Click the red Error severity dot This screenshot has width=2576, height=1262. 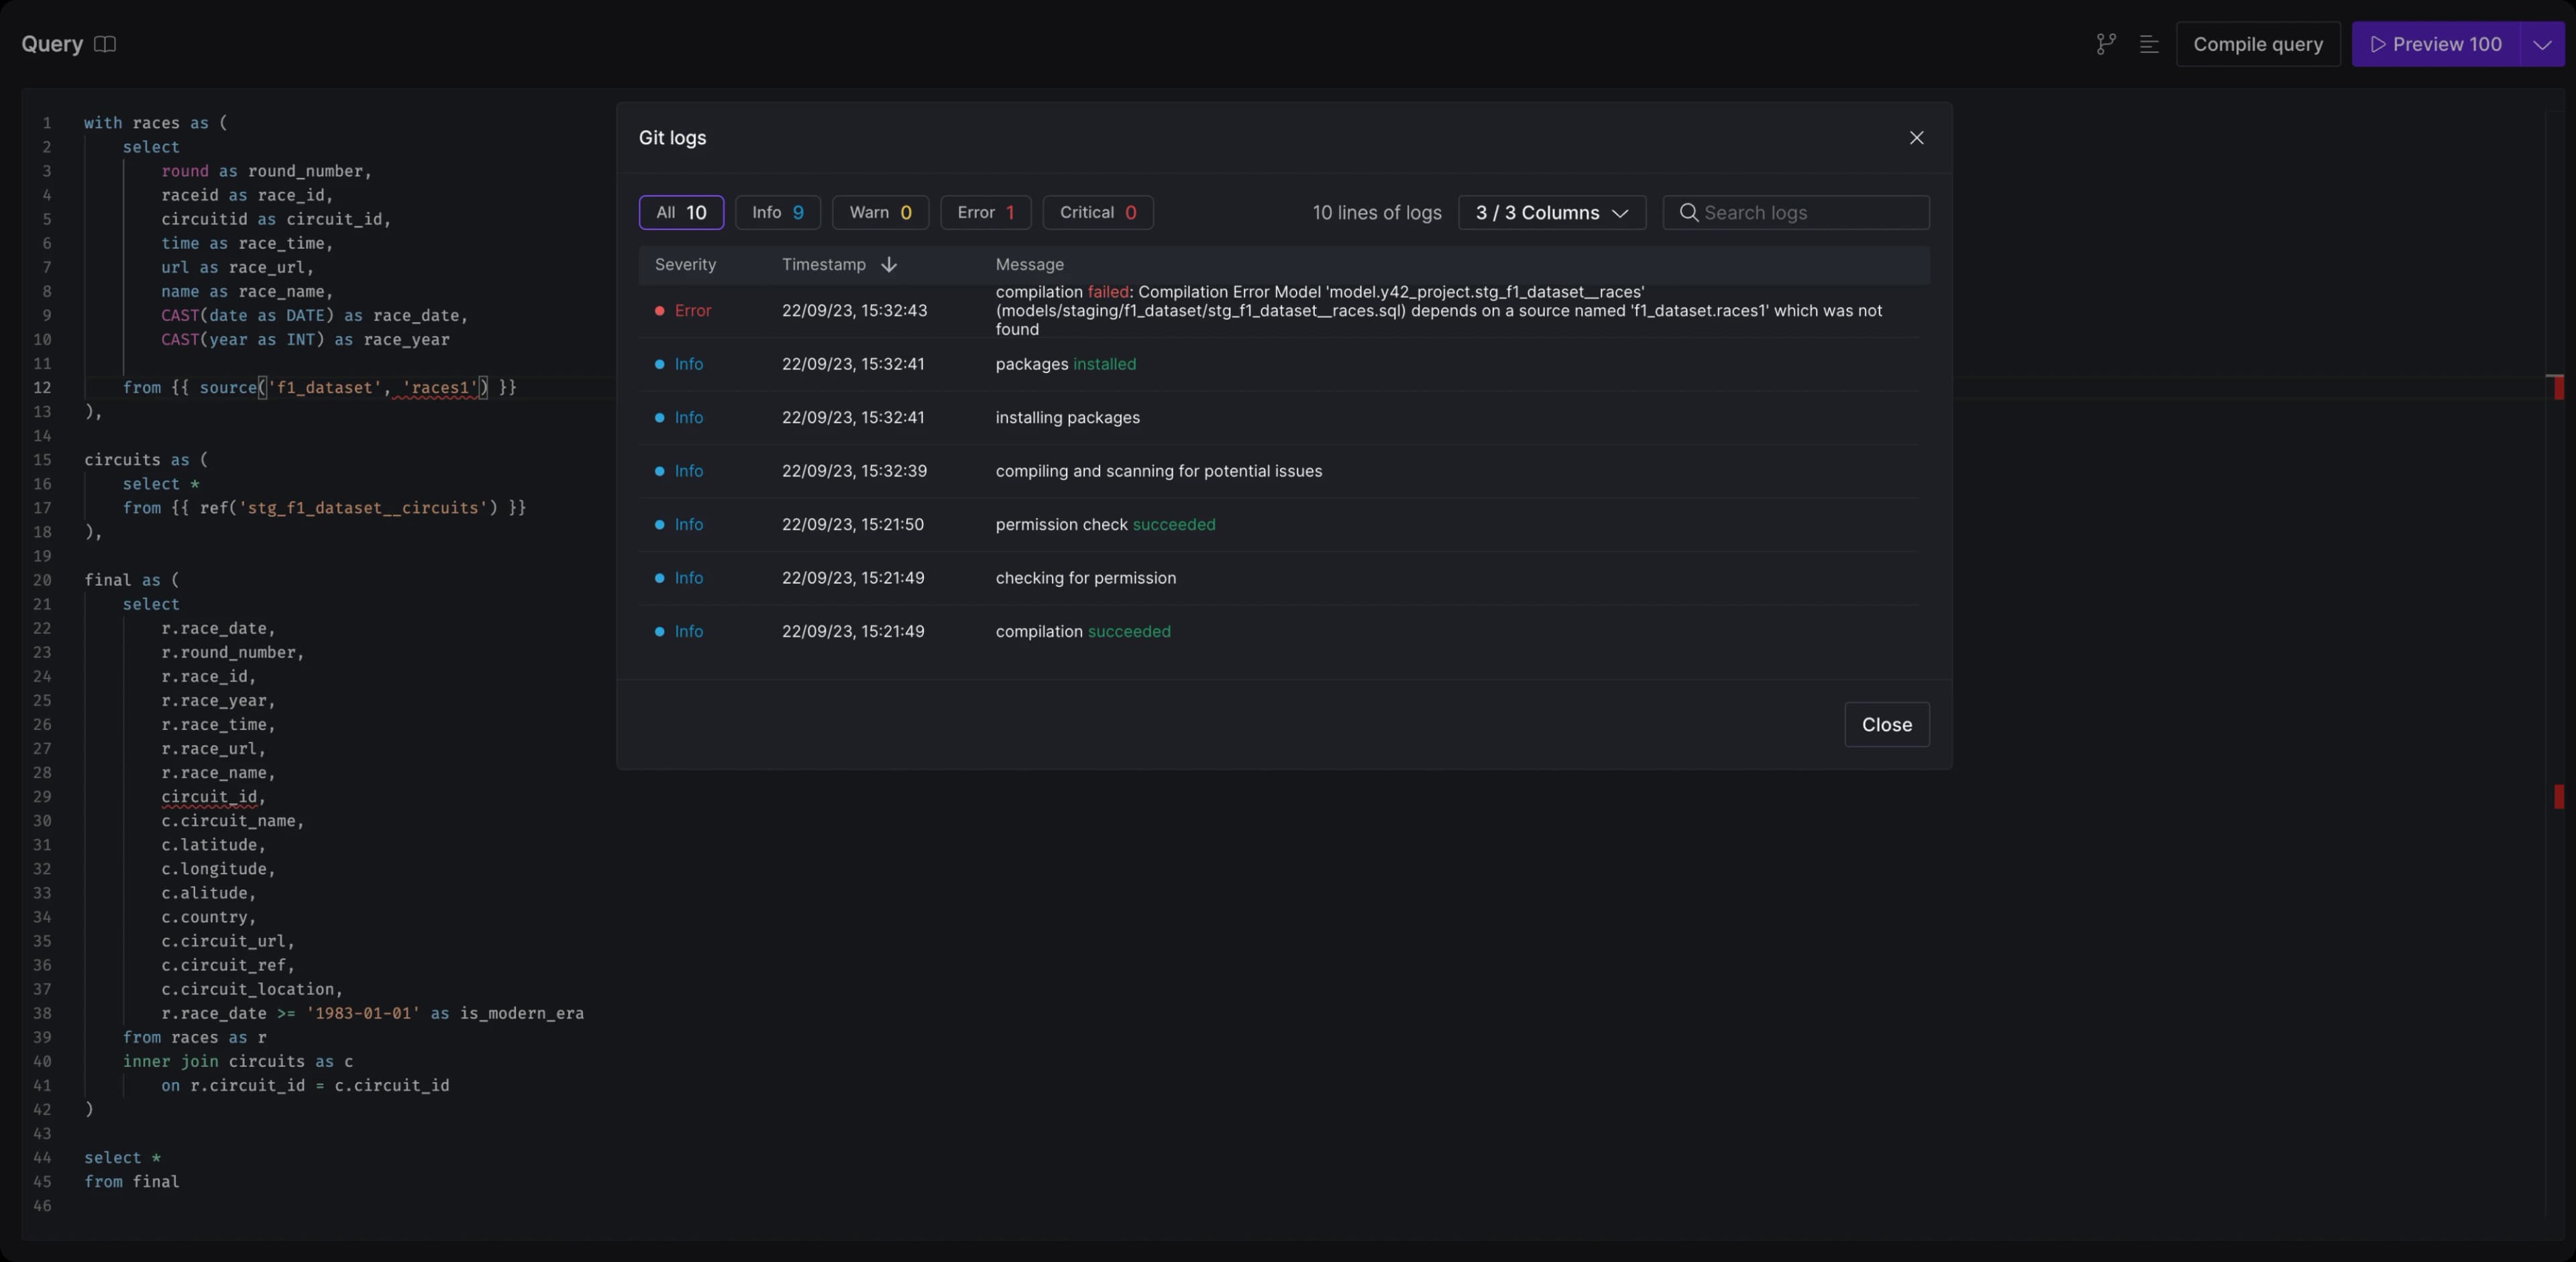coord(659,311)
